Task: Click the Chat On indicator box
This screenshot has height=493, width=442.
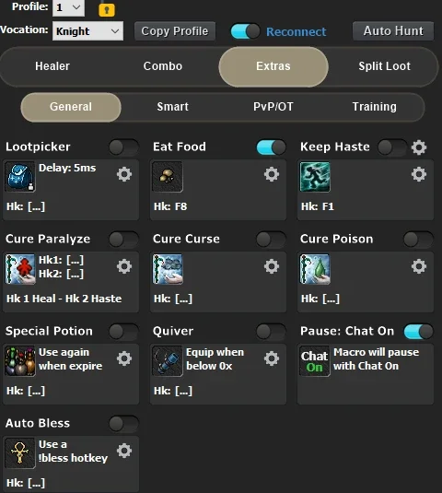Action: click(x=315, y=361)
